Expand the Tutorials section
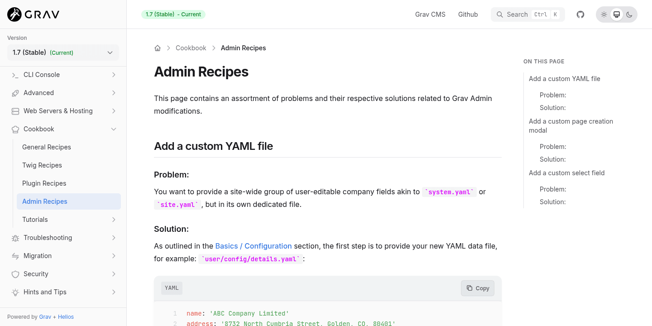 point(114,220)
